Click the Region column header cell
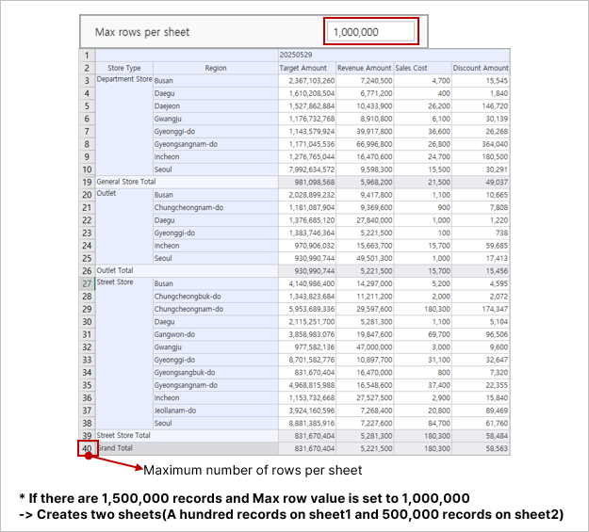This screenshot has width=589, height=532. click(x=216, y=68)
